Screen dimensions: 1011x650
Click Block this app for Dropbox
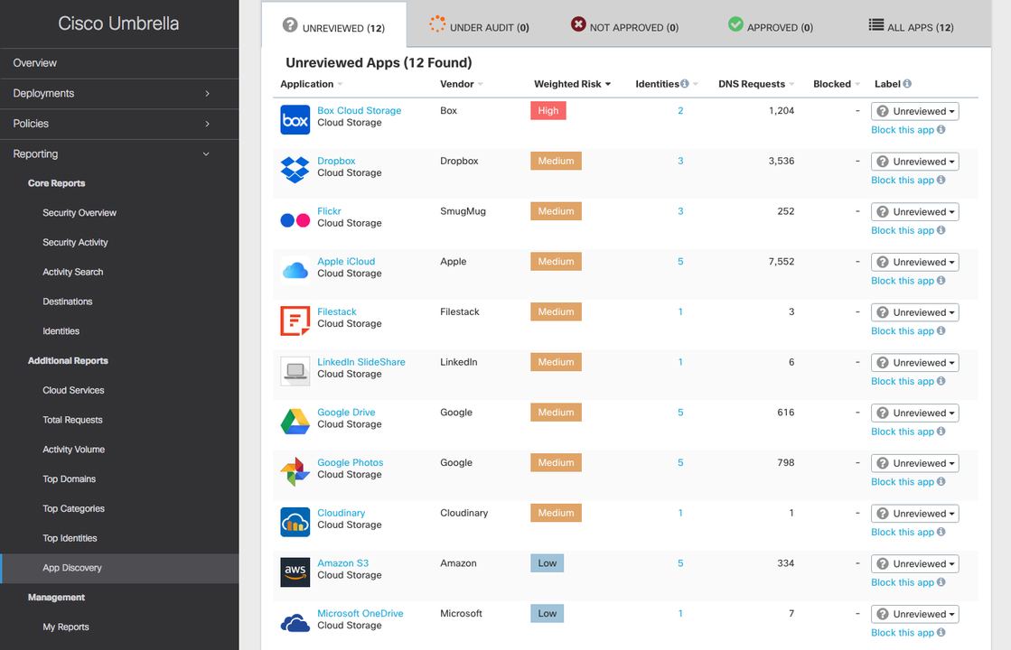902,180
